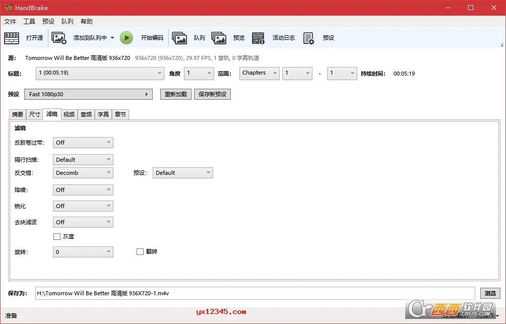Click 浏览 to browse save location
This screenshot has width=506, height=324.
489,293
